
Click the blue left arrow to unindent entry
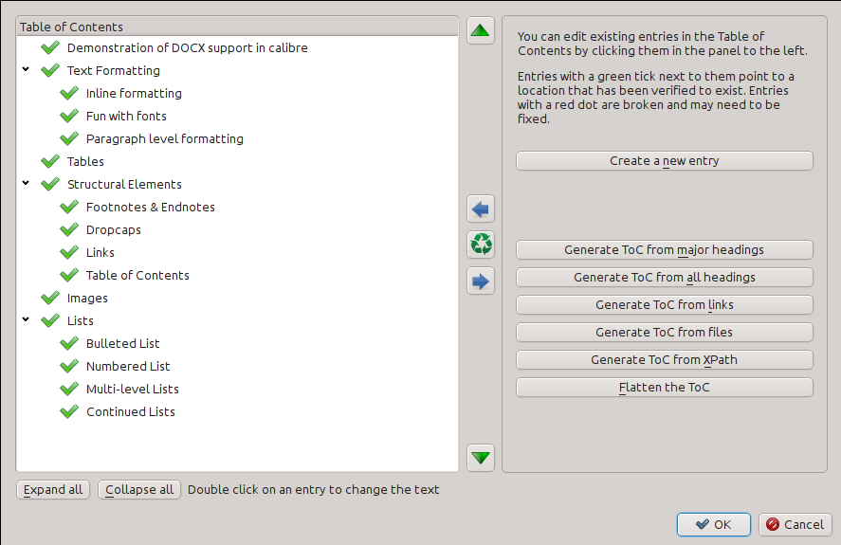click(482, 209)
